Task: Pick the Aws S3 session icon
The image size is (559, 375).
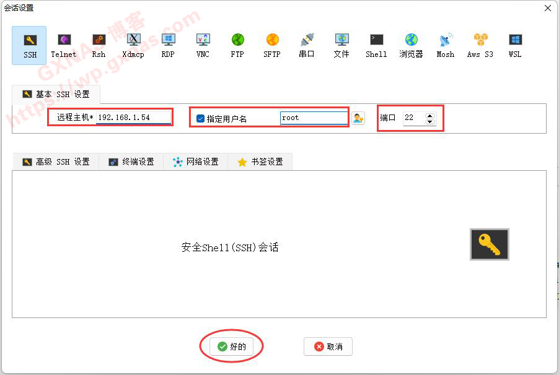Action: click(480, 45)
